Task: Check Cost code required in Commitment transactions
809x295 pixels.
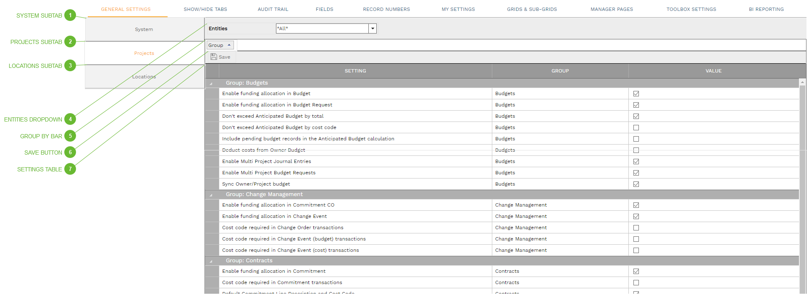Action: [x=636, y=282]
